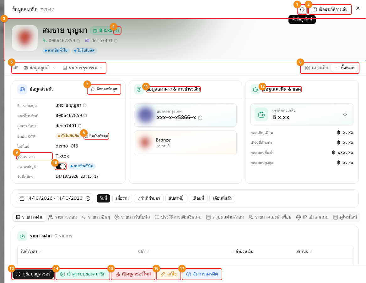Click เข้าสู่ระบบของสมาชิก button
The width and height of the screenshot is (366, 283).
point(83,274)
